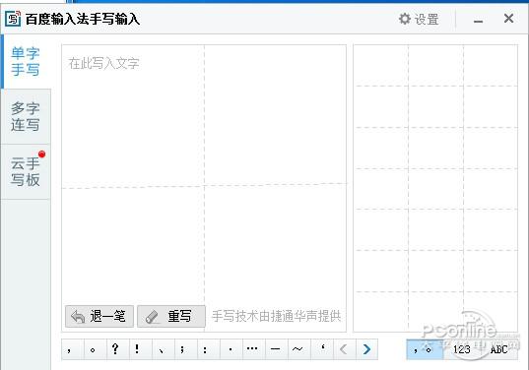529x370 pixels.
Task: Insert the colon key
Action: point(209,349)
